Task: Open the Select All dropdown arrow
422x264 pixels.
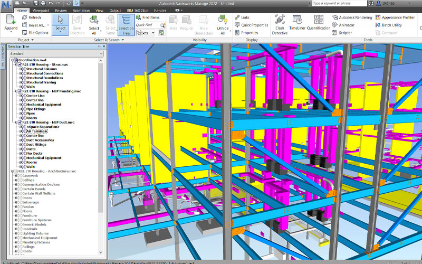Action: pyautogui.click(x=101, y=31)
